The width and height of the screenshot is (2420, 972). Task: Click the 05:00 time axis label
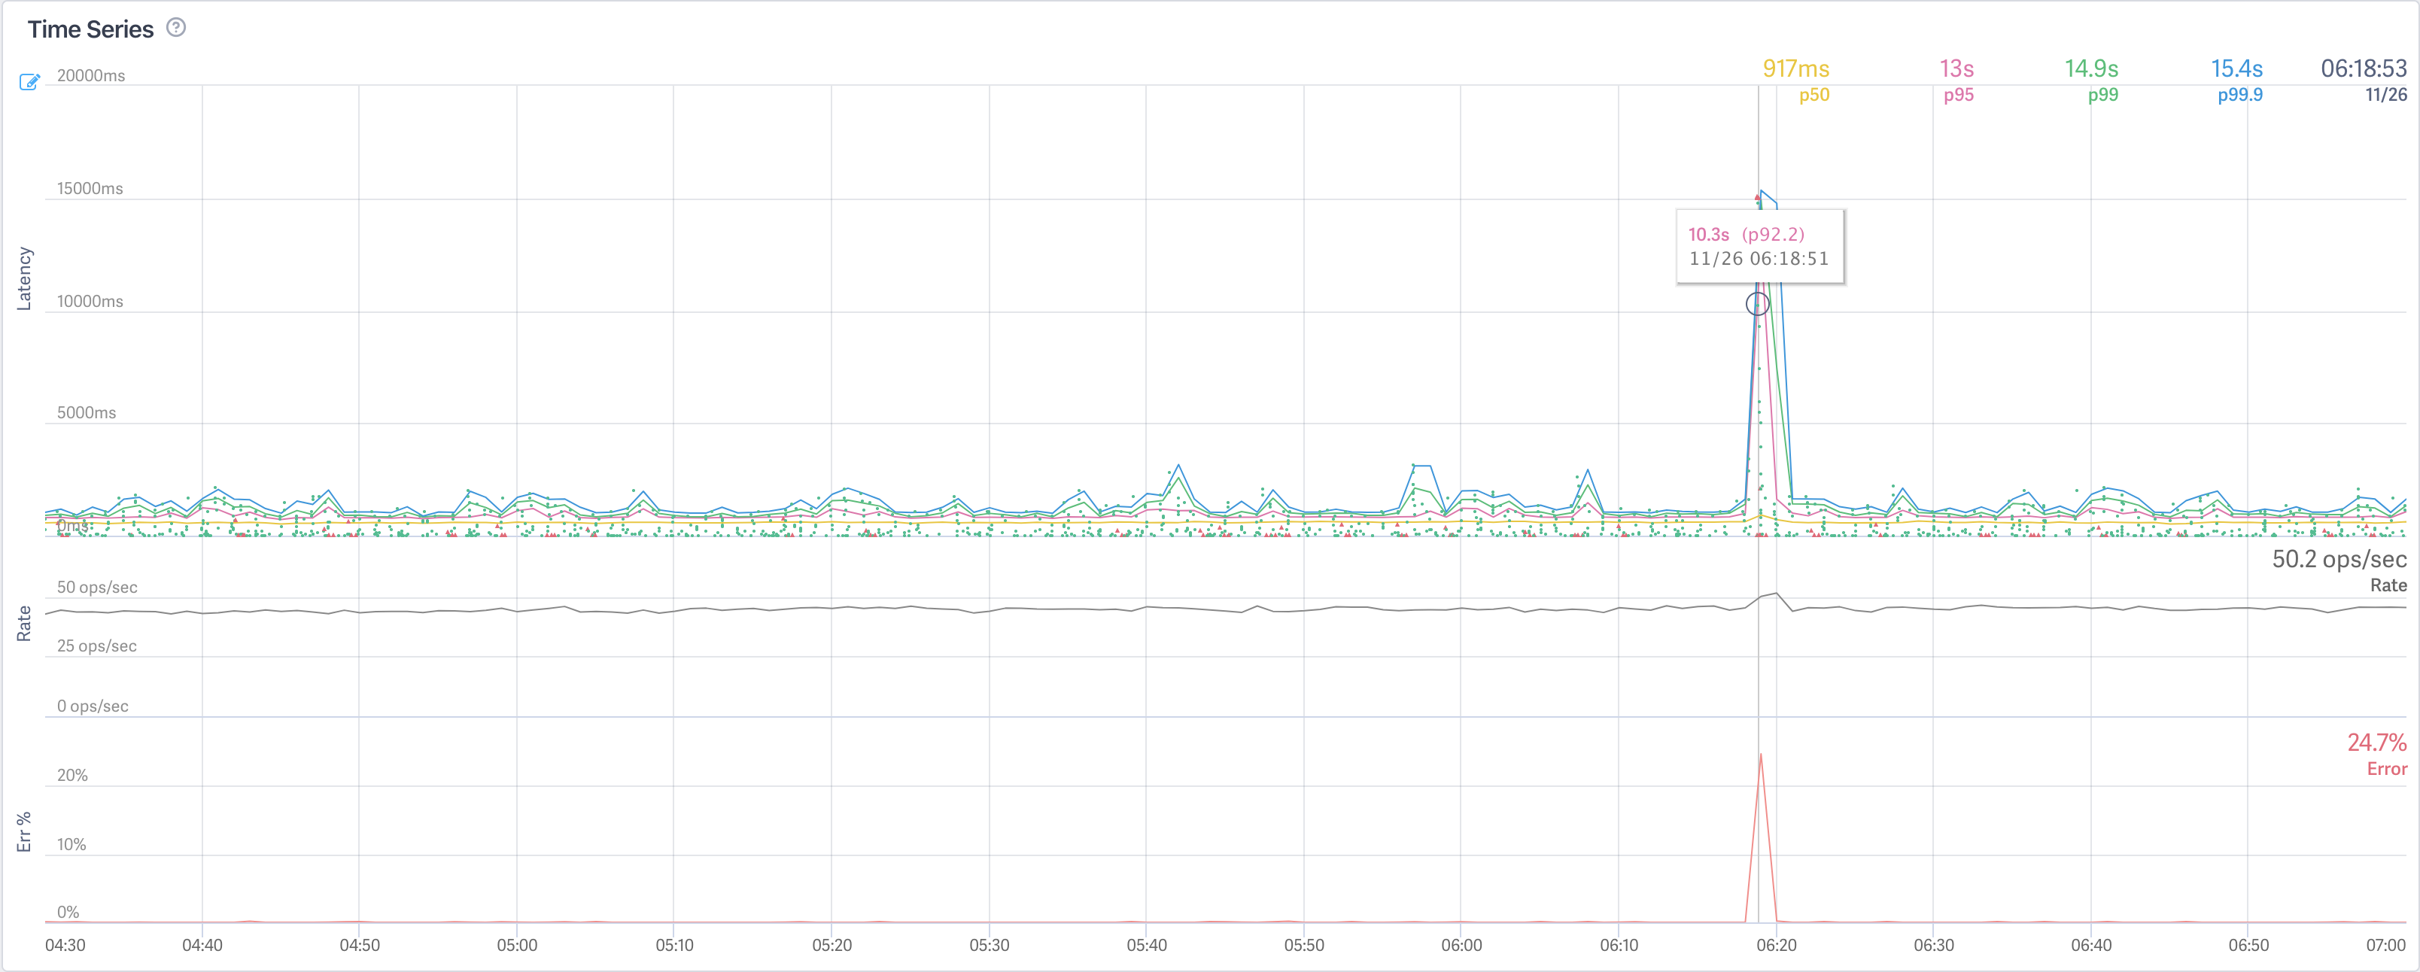(517, 945)
